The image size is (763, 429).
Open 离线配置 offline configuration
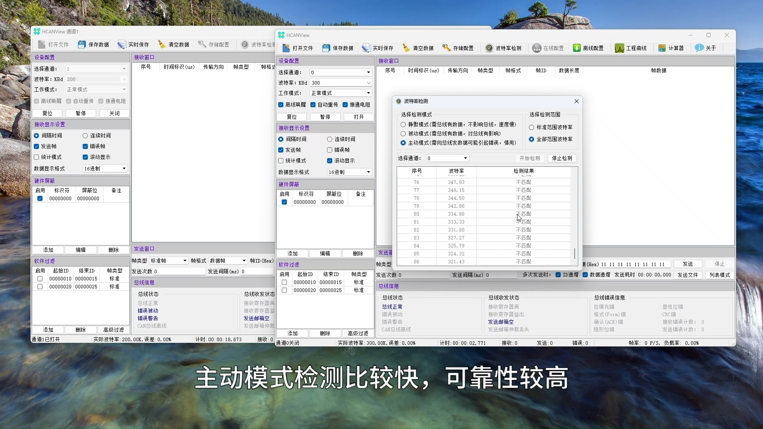[588, 48]
